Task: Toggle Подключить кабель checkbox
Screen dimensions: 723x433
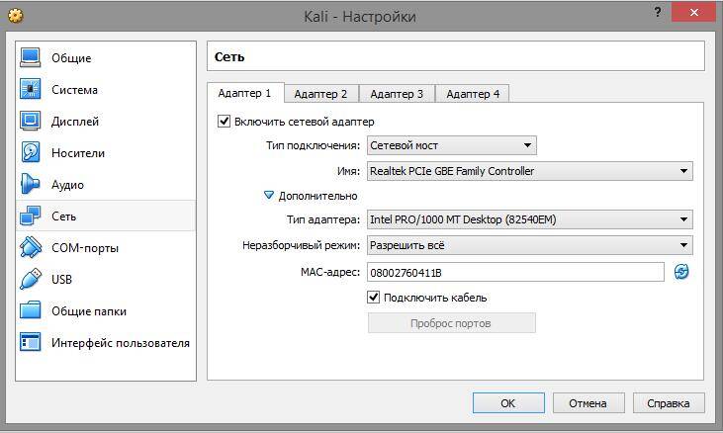Action: pos(374,298)
